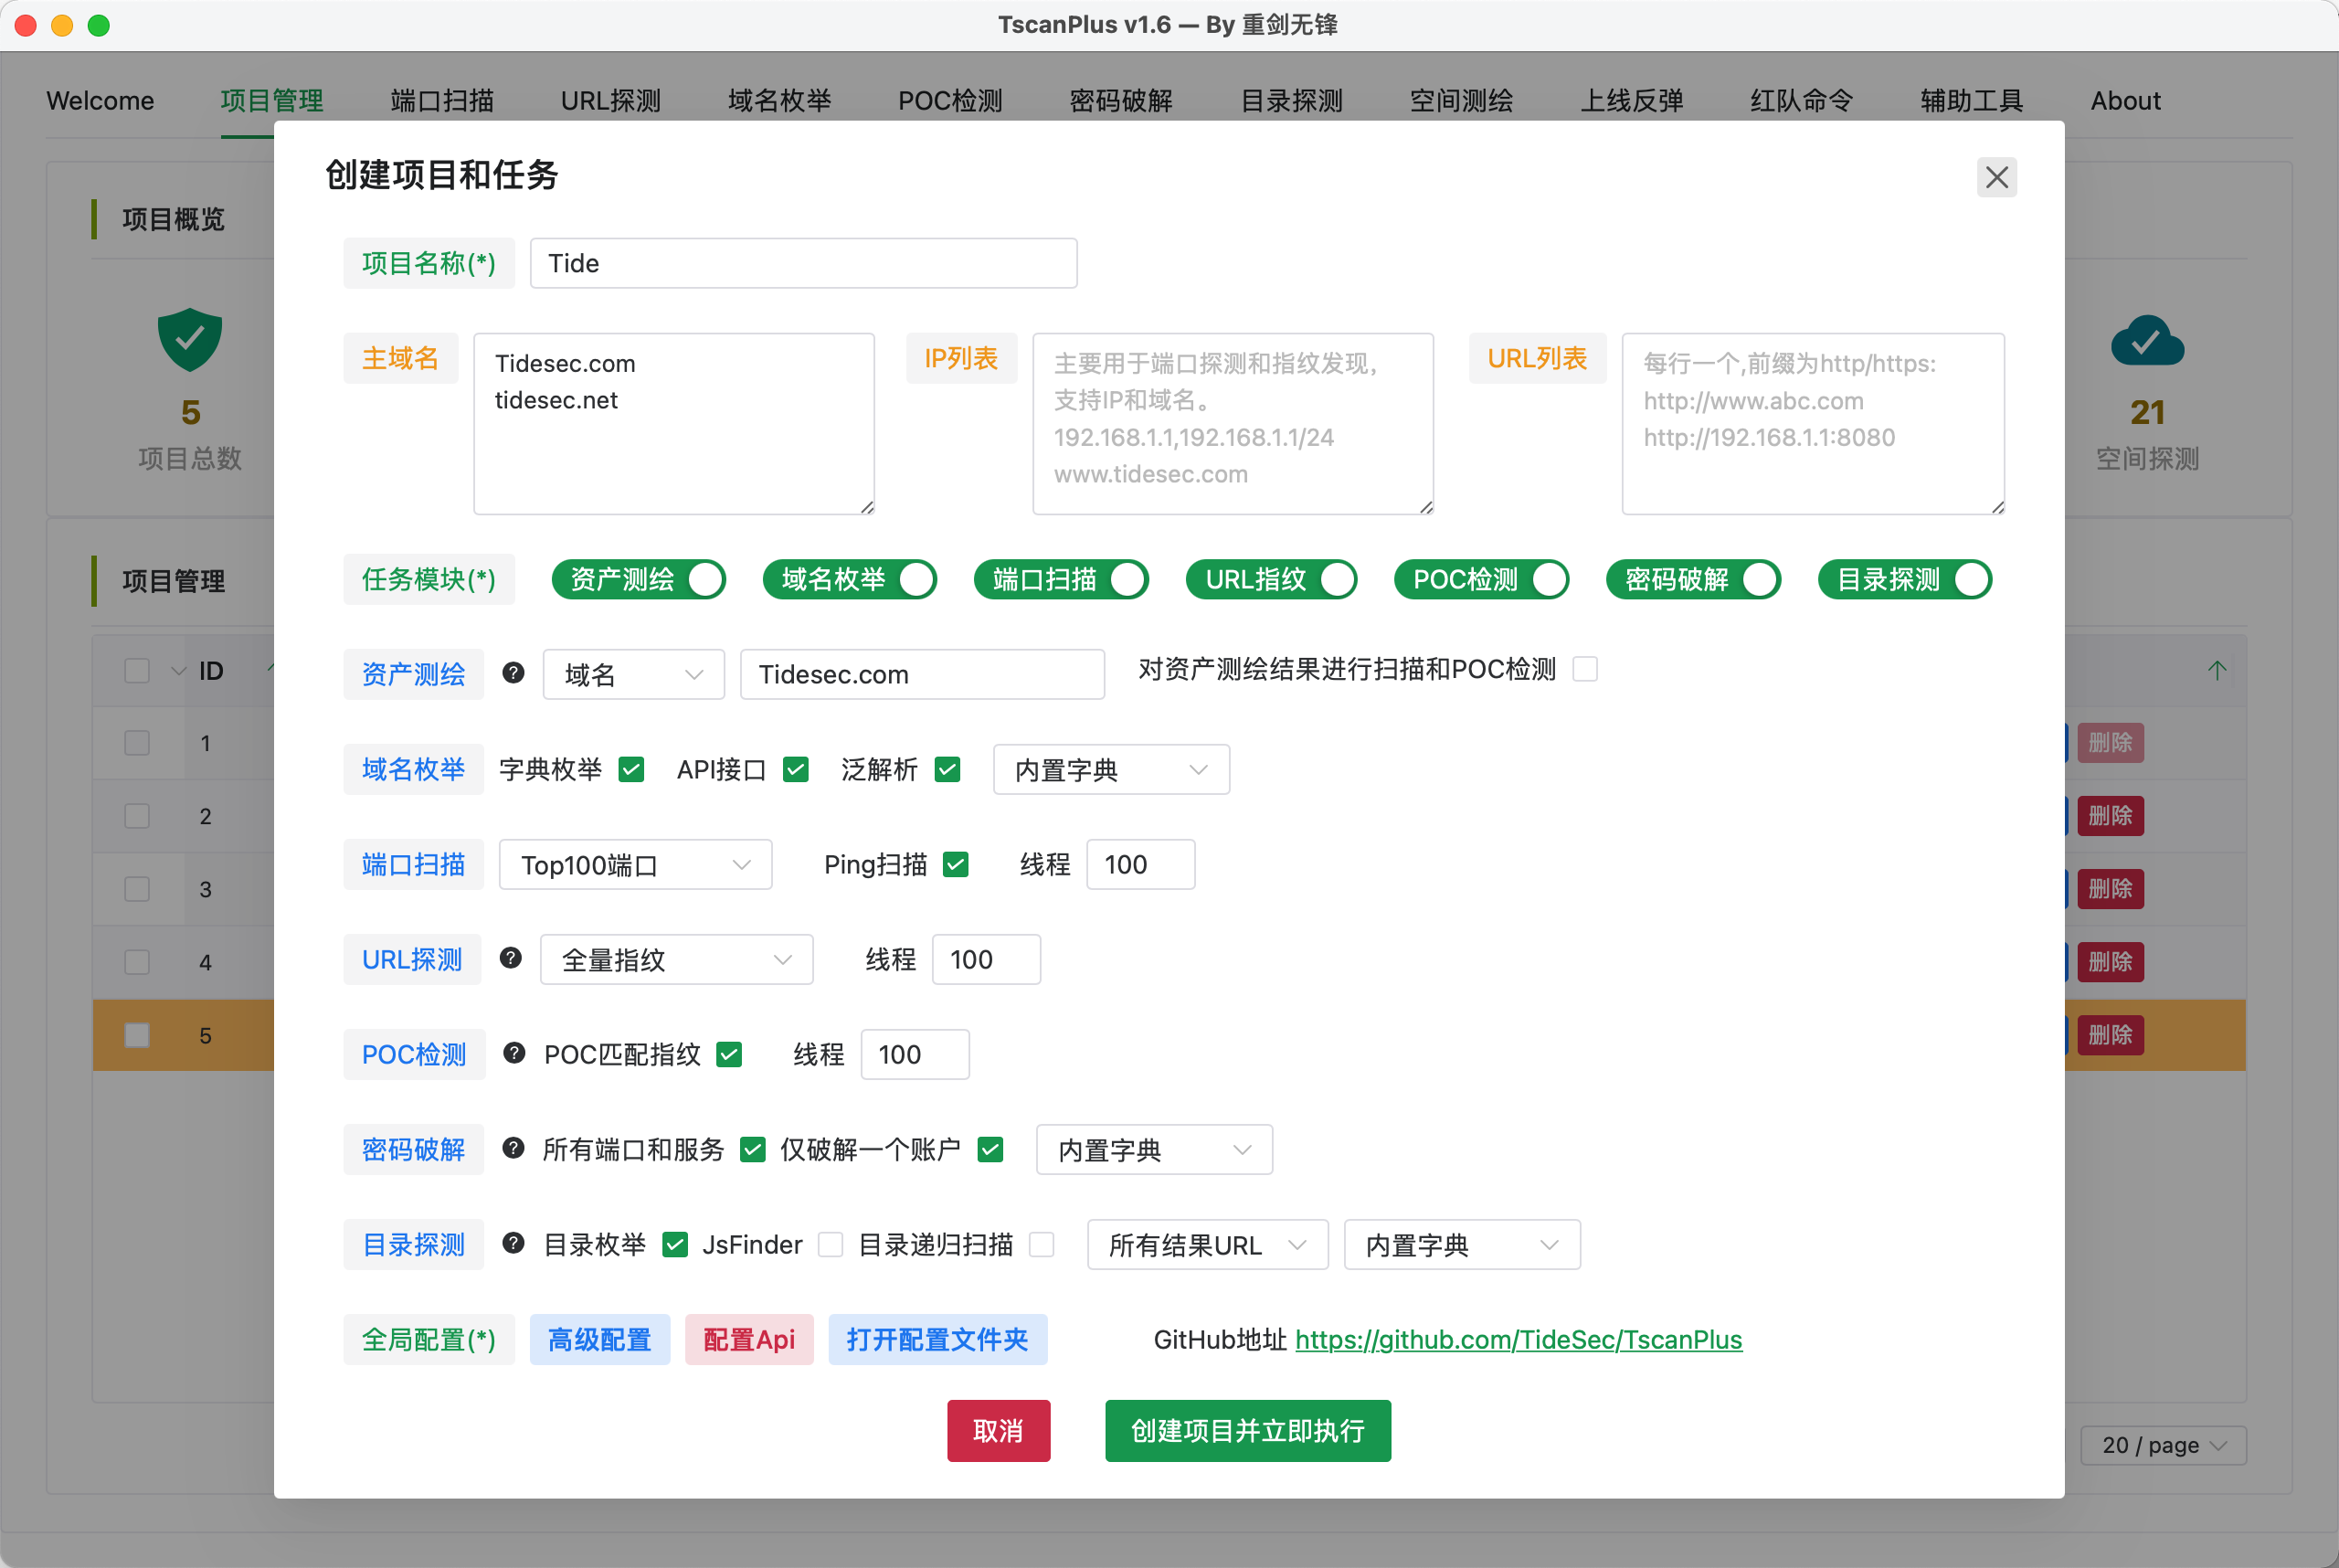Open the 辅助工具 tab
This screenshot has height=1568, width=2339.
[x=1971, y=101]
